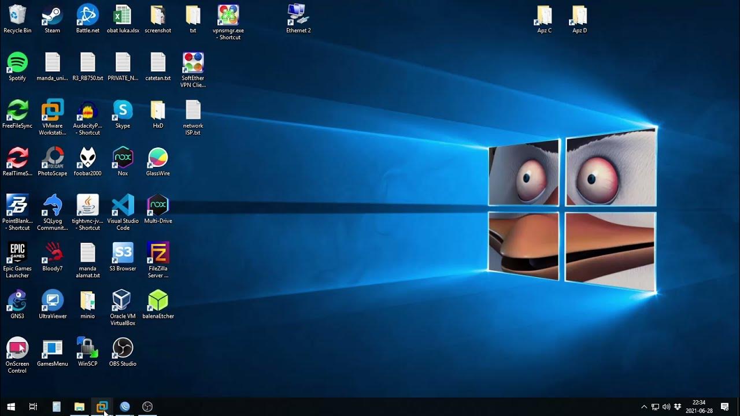The image size is (740, 416).
Task: Open the Action Center notifications icon
Action: [724, 407]
